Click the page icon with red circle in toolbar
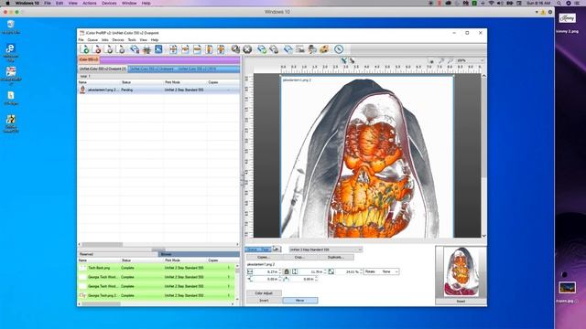Image resolution: width=586 pixels, height=329 pixels. coord(96,49)
